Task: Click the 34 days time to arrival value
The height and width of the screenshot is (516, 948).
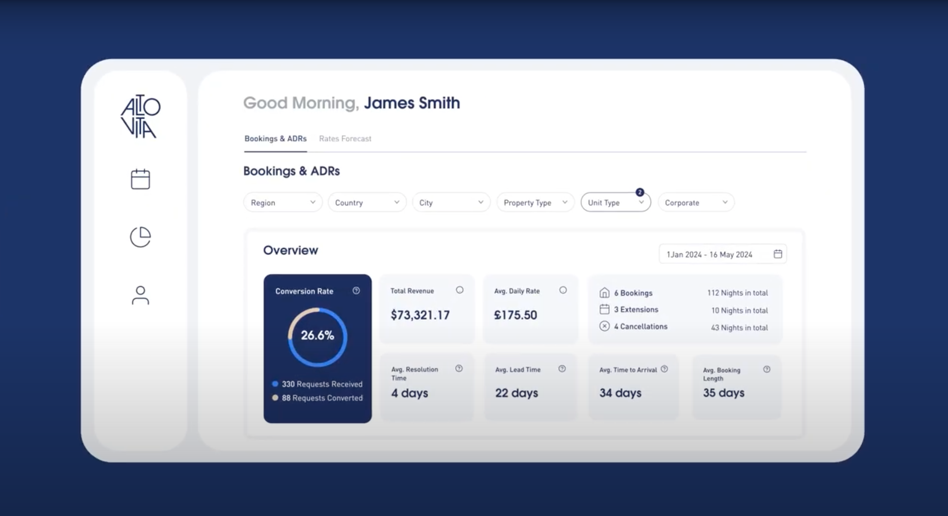Action: tap(620, 393)
